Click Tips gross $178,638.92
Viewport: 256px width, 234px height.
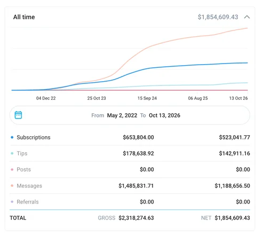138,153
